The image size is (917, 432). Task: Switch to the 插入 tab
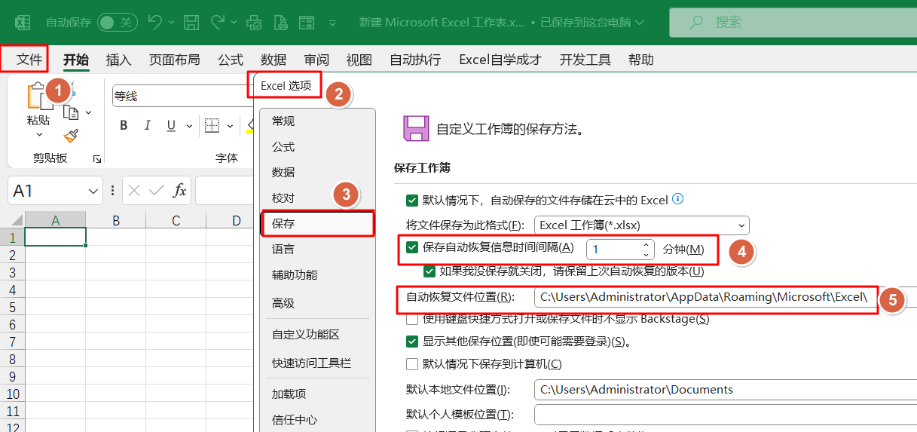coord(119,60)
